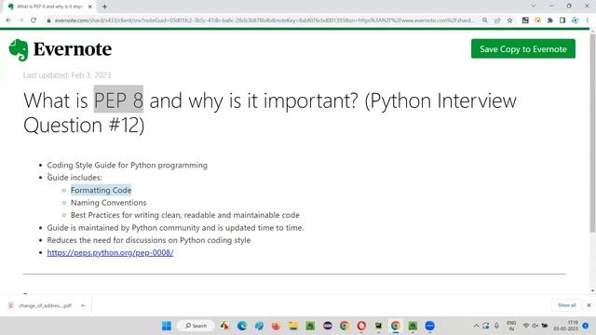596x335 pixels.
Task: Open Microsoft Edge from taskbar
Action: click(242, 326)
